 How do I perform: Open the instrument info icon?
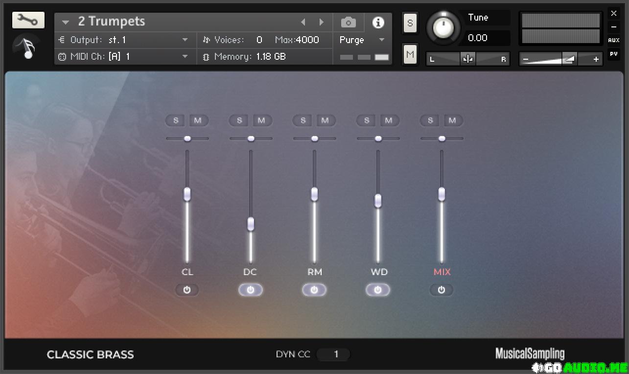(378, 23)
